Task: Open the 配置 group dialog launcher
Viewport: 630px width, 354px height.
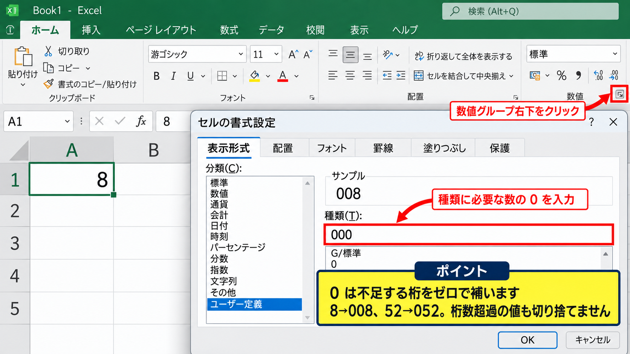Action: [x=515, y=97]
